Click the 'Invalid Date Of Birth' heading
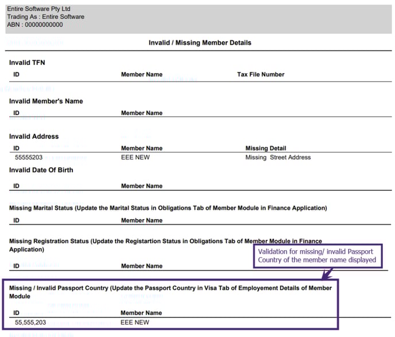The height and width of the screenshot is (337, 395). [x=41, y=170]
